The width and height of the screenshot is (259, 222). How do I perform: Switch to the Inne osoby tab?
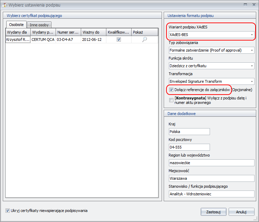click(x=39, y=25)
